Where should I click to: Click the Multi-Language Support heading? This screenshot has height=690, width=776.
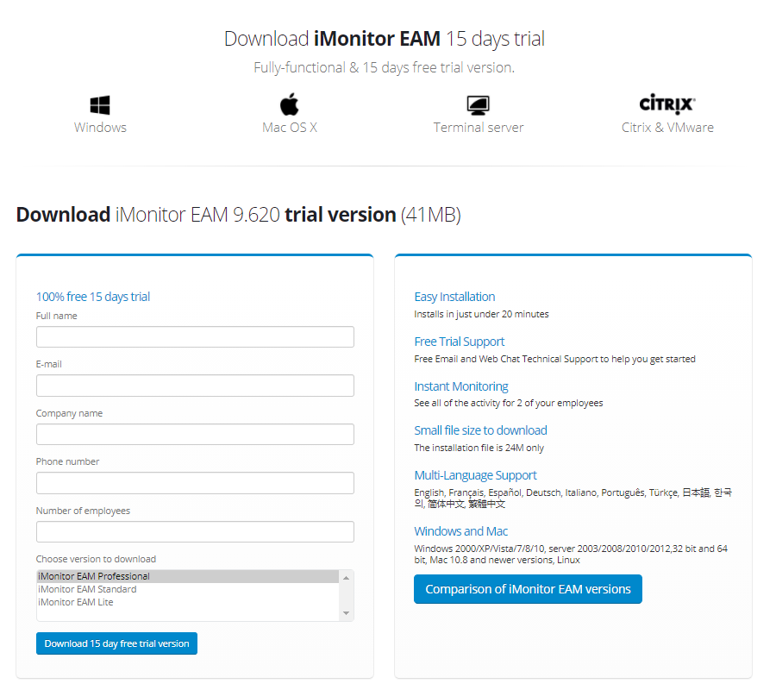[x=476, y=475]
